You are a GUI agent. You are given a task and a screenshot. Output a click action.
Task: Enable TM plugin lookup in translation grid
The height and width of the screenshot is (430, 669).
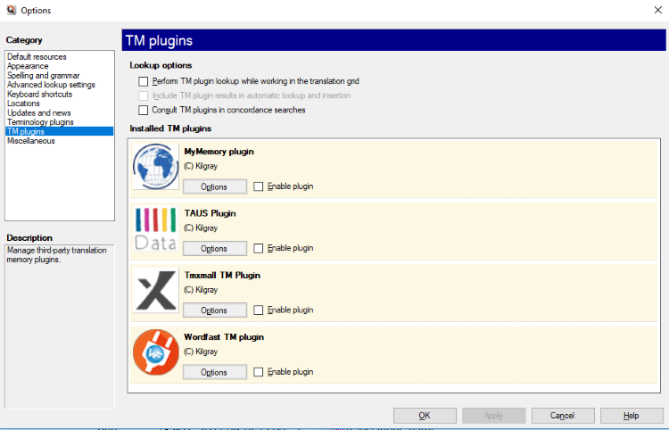pyautogui.click(x=144, y=81)
